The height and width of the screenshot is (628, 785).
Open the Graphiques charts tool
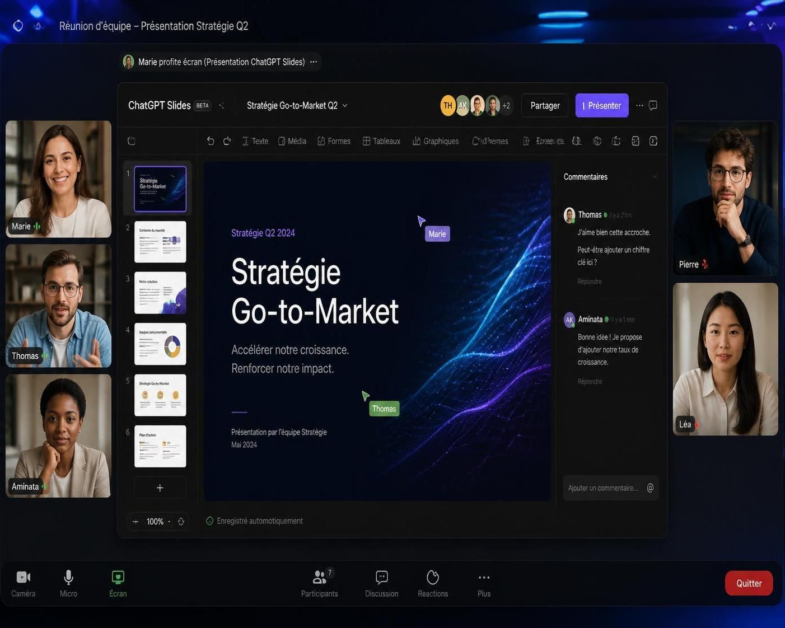click(436, 141)
